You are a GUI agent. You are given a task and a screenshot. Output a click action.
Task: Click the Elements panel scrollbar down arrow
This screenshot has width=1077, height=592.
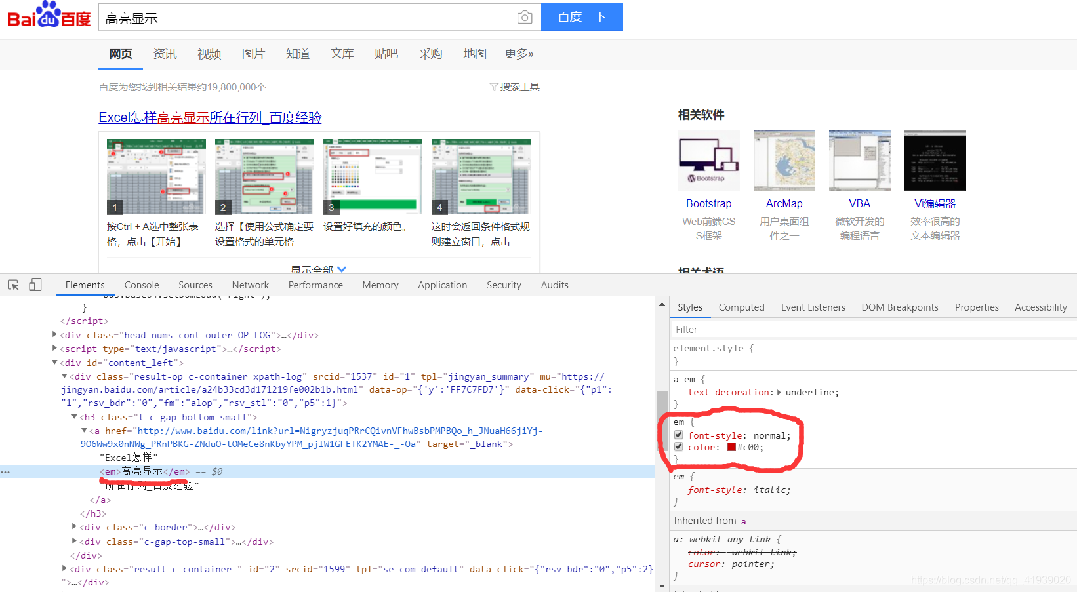[x=662, y=586]
